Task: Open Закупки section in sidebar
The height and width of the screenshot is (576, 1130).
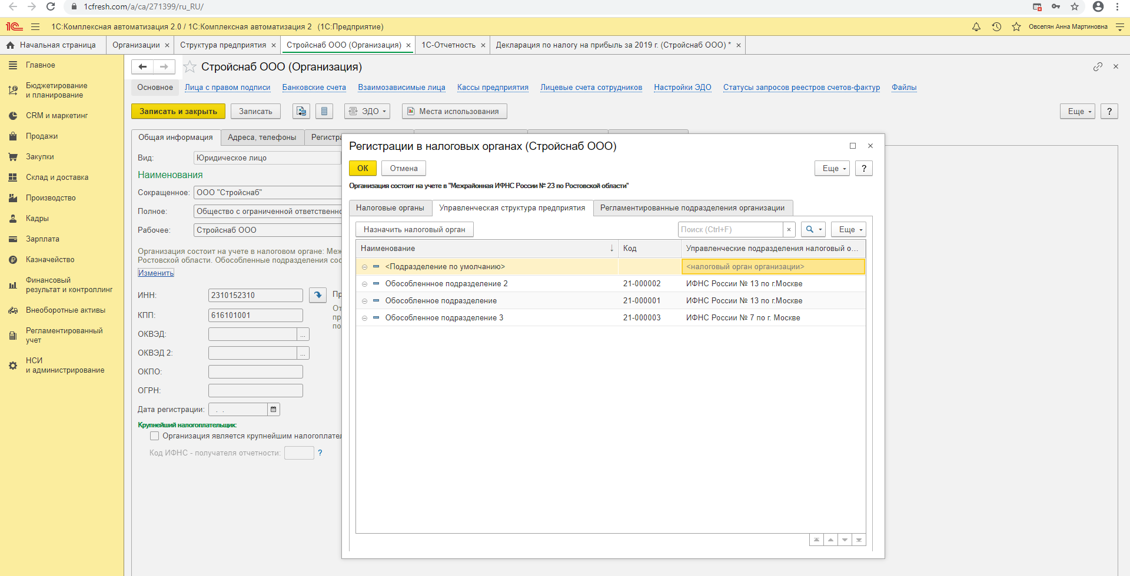Action: [40, 157]
